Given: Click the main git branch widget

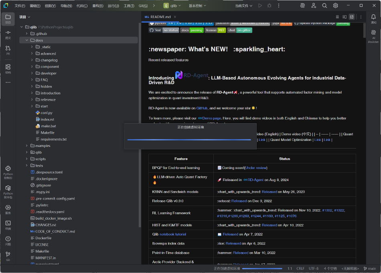Looking at the screenshot, I should tap(370, 269).
